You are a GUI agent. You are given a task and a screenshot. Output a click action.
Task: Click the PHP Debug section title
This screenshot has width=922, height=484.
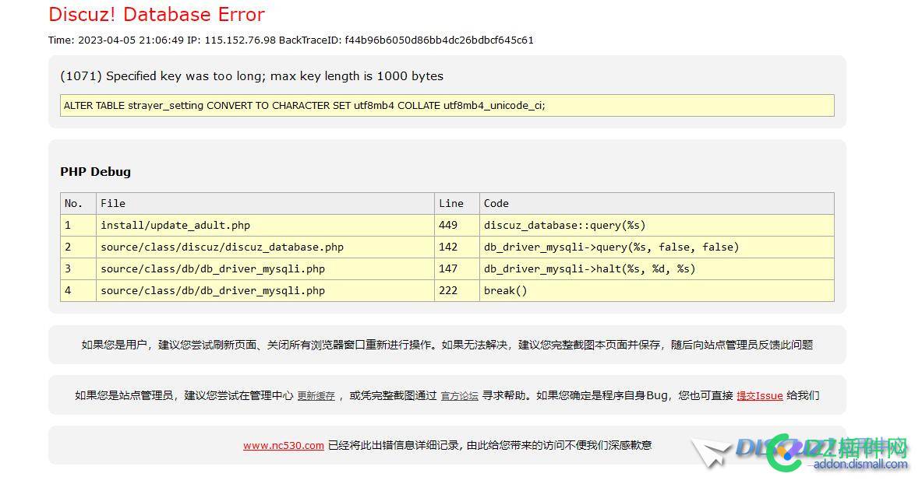[x=95, y=171]
